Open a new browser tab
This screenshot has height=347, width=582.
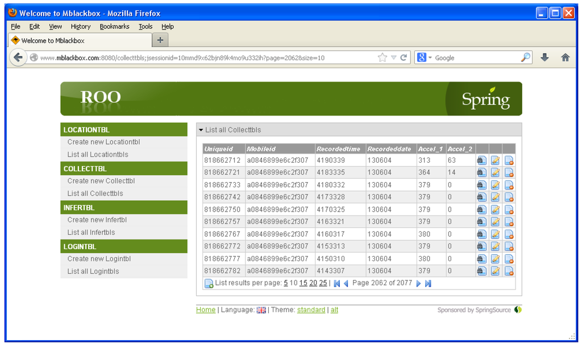[160, 40]
